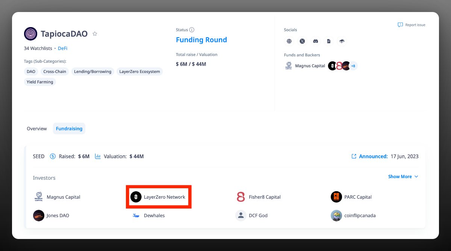Select the Cross-Chain tag
This screenshot has height=251, width=451.
pos(54,71)
